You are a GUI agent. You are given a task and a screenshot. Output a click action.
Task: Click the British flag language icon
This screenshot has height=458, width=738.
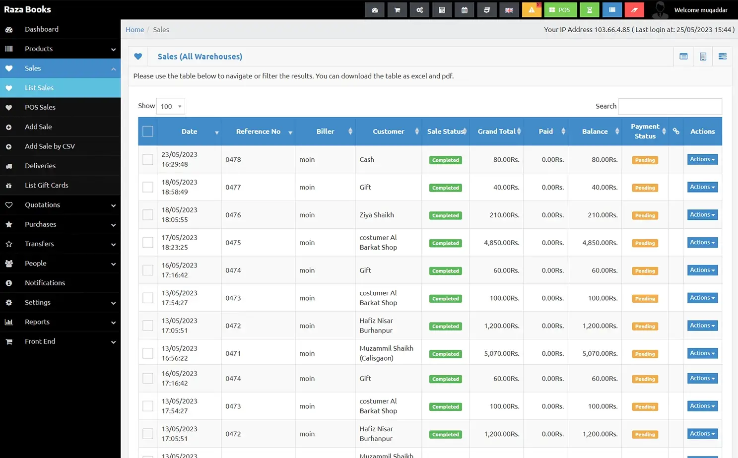[x=509, y=9]
